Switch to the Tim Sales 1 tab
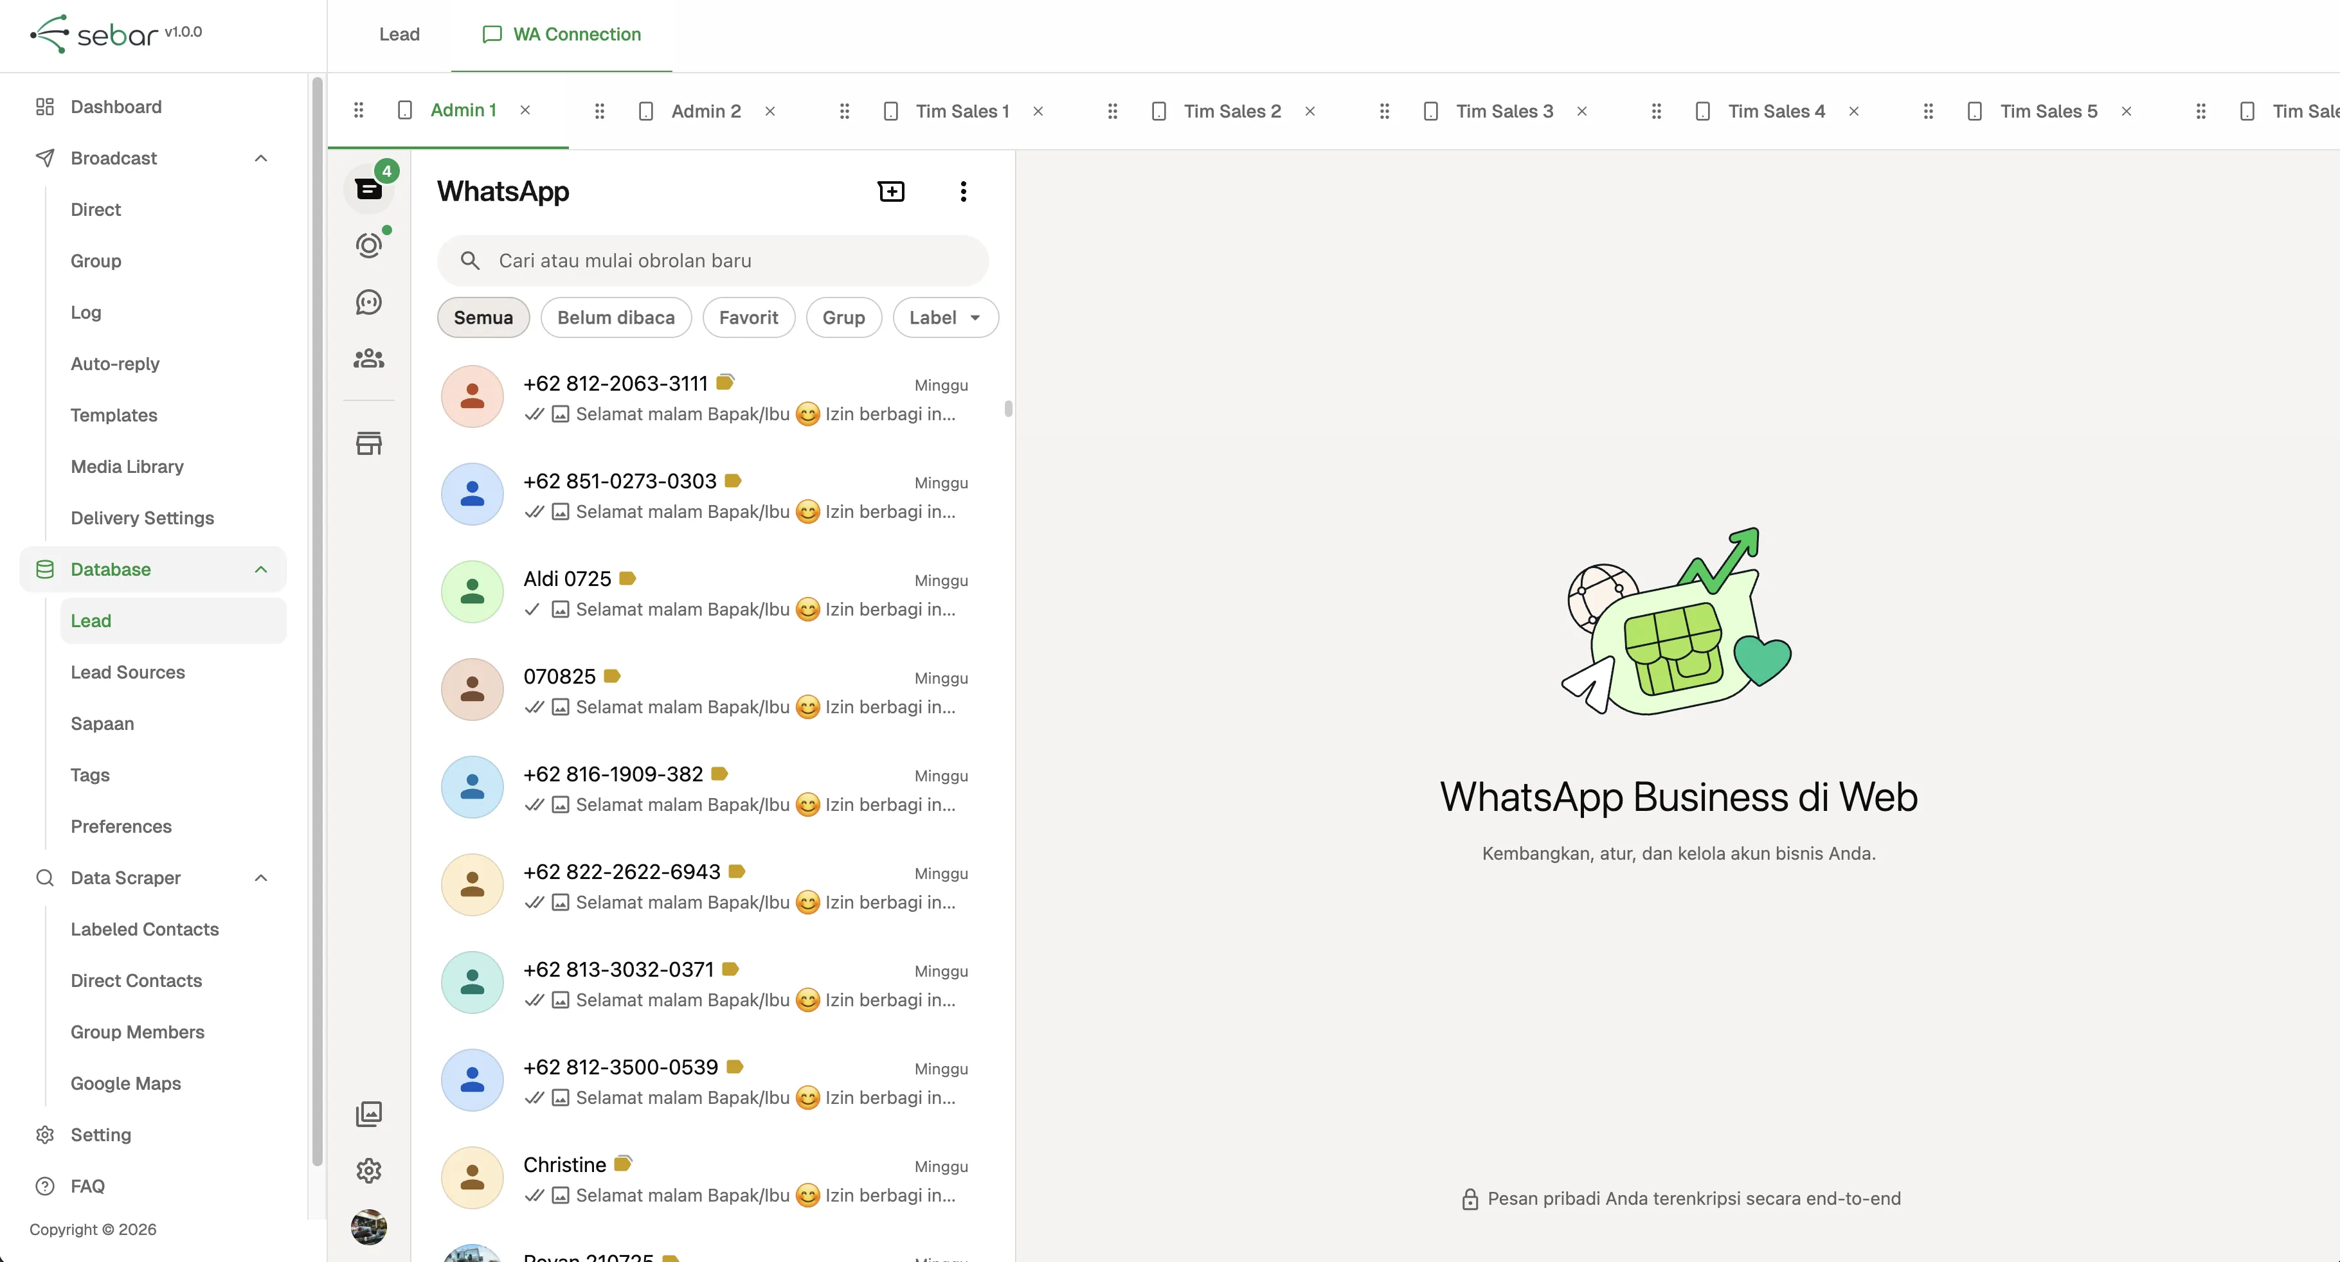The image size is (2340, 1262). [962, 111]
